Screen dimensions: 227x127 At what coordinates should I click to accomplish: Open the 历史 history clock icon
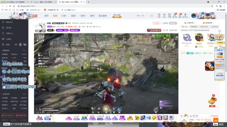tap(159, 16)
